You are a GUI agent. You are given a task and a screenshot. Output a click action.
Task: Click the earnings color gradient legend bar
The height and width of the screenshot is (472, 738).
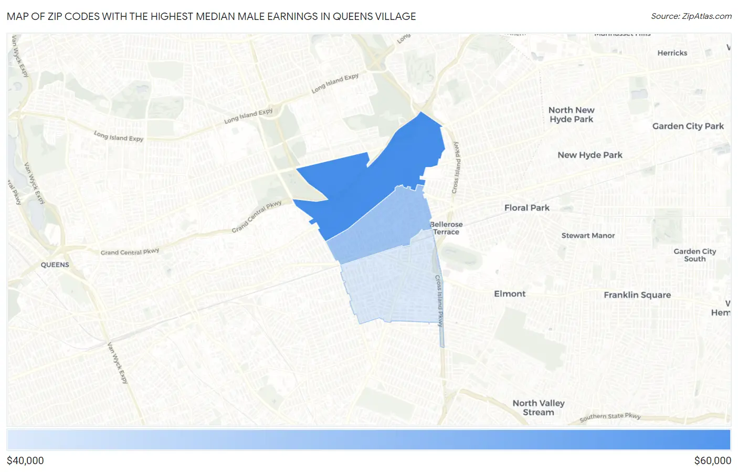(x=368, y=440)
